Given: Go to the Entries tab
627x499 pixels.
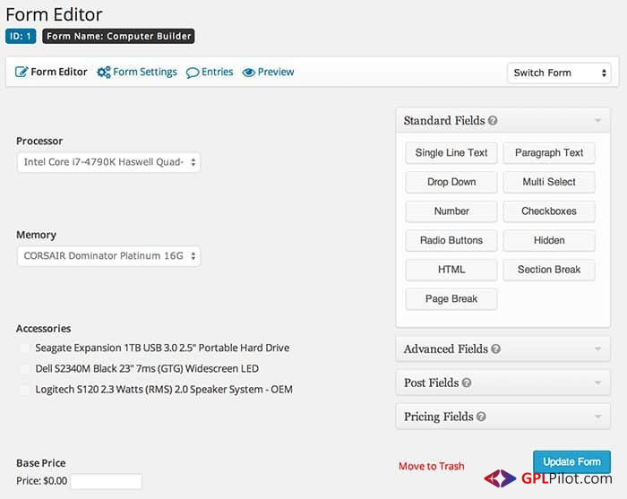Looking at the screenshot, I should [210, 72].
